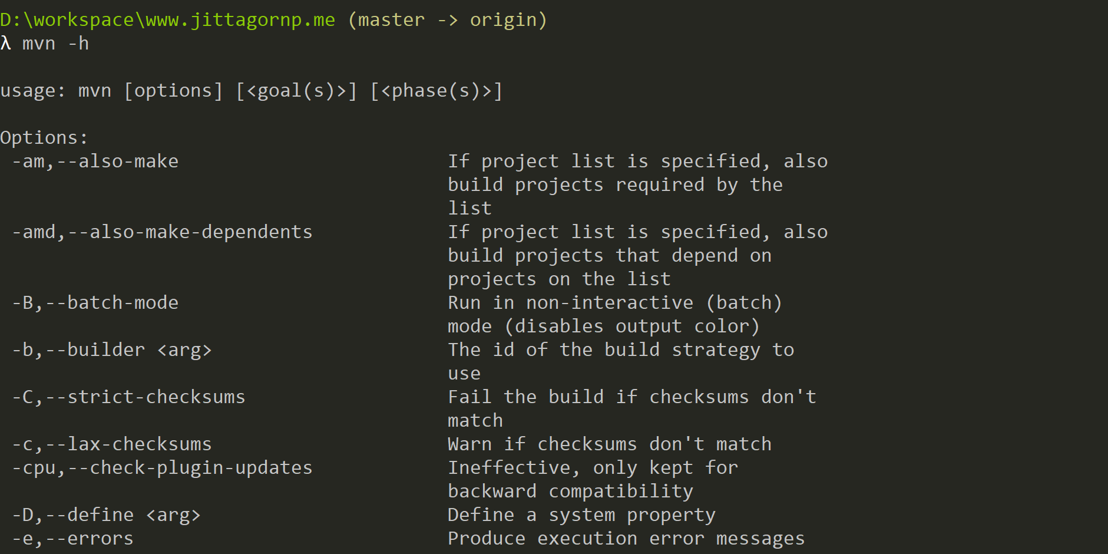Image resolution: width=1108 pixels, height=554 pixels.
Task: Click the "-cpu,--check-plugin-updates" option
Action: pos(162,468)
